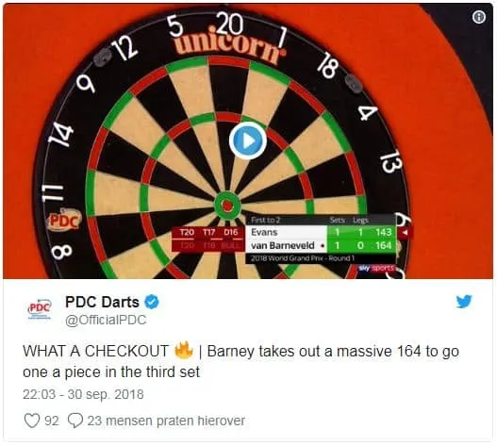Open replies via speech bubble icon

(75, 421)
